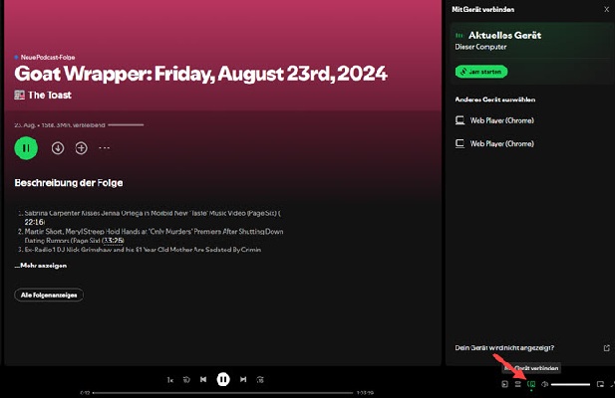Toggle the Now Playing view icon
This screenshot has width=615, height=398.
tap(504, 384)
